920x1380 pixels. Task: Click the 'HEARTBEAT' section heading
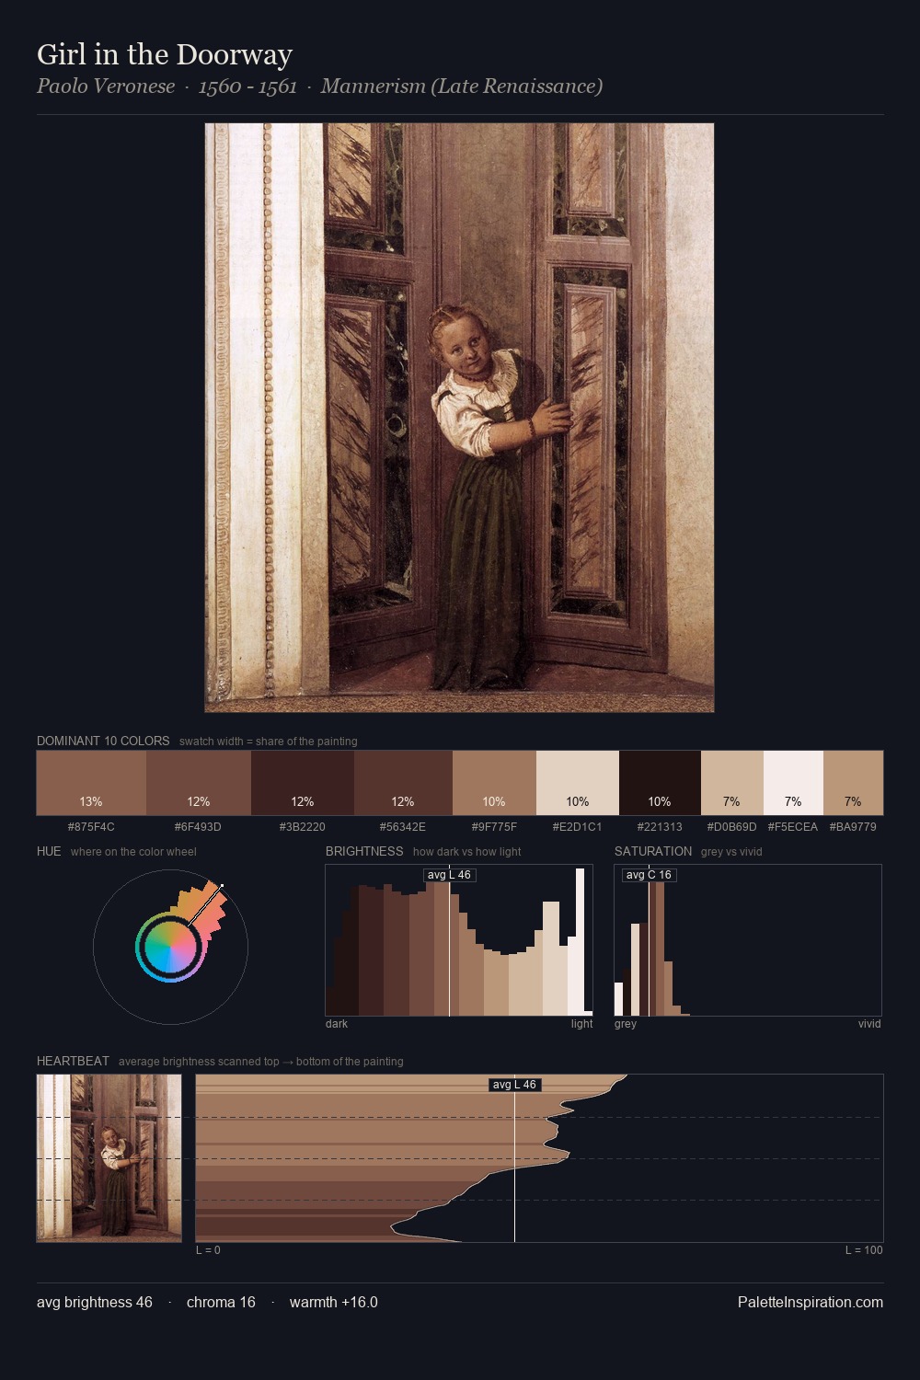click(x=73, y=1061)
